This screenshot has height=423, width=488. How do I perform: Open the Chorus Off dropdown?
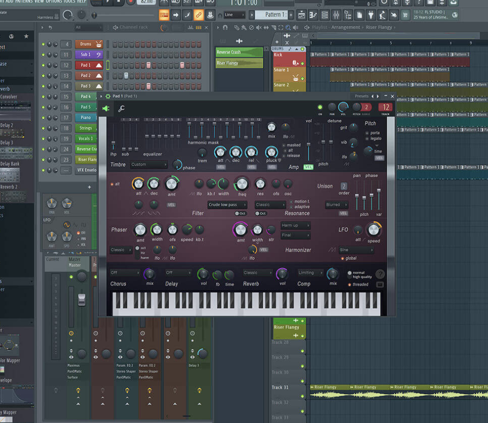125,273
